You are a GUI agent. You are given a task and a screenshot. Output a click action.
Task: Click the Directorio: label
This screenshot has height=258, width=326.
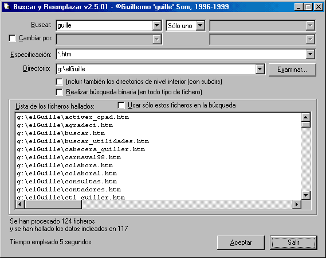pyautogui.click(x=37, y=68)
